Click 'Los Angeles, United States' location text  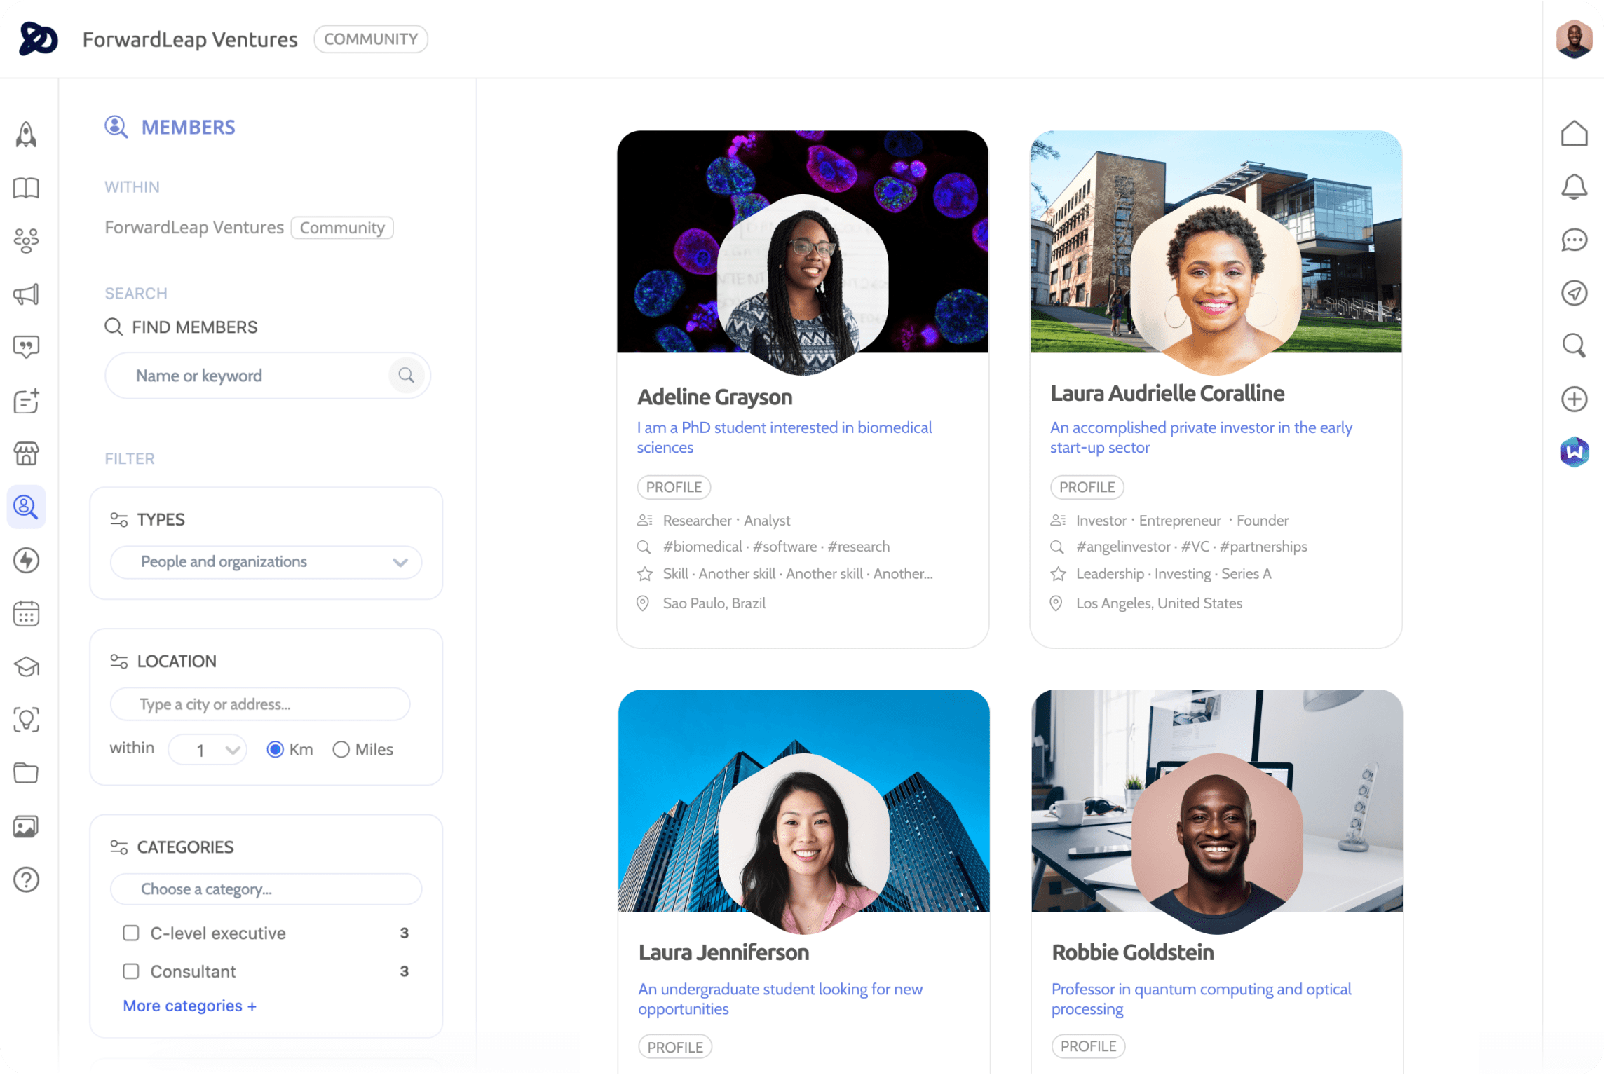coord(1159,603)
